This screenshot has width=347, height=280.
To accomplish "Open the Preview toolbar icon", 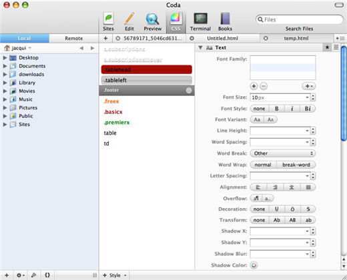I will click(153, 21).
